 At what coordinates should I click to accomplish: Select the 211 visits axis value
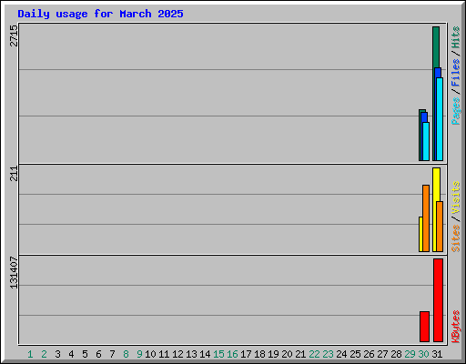click(x=14, y=174)
